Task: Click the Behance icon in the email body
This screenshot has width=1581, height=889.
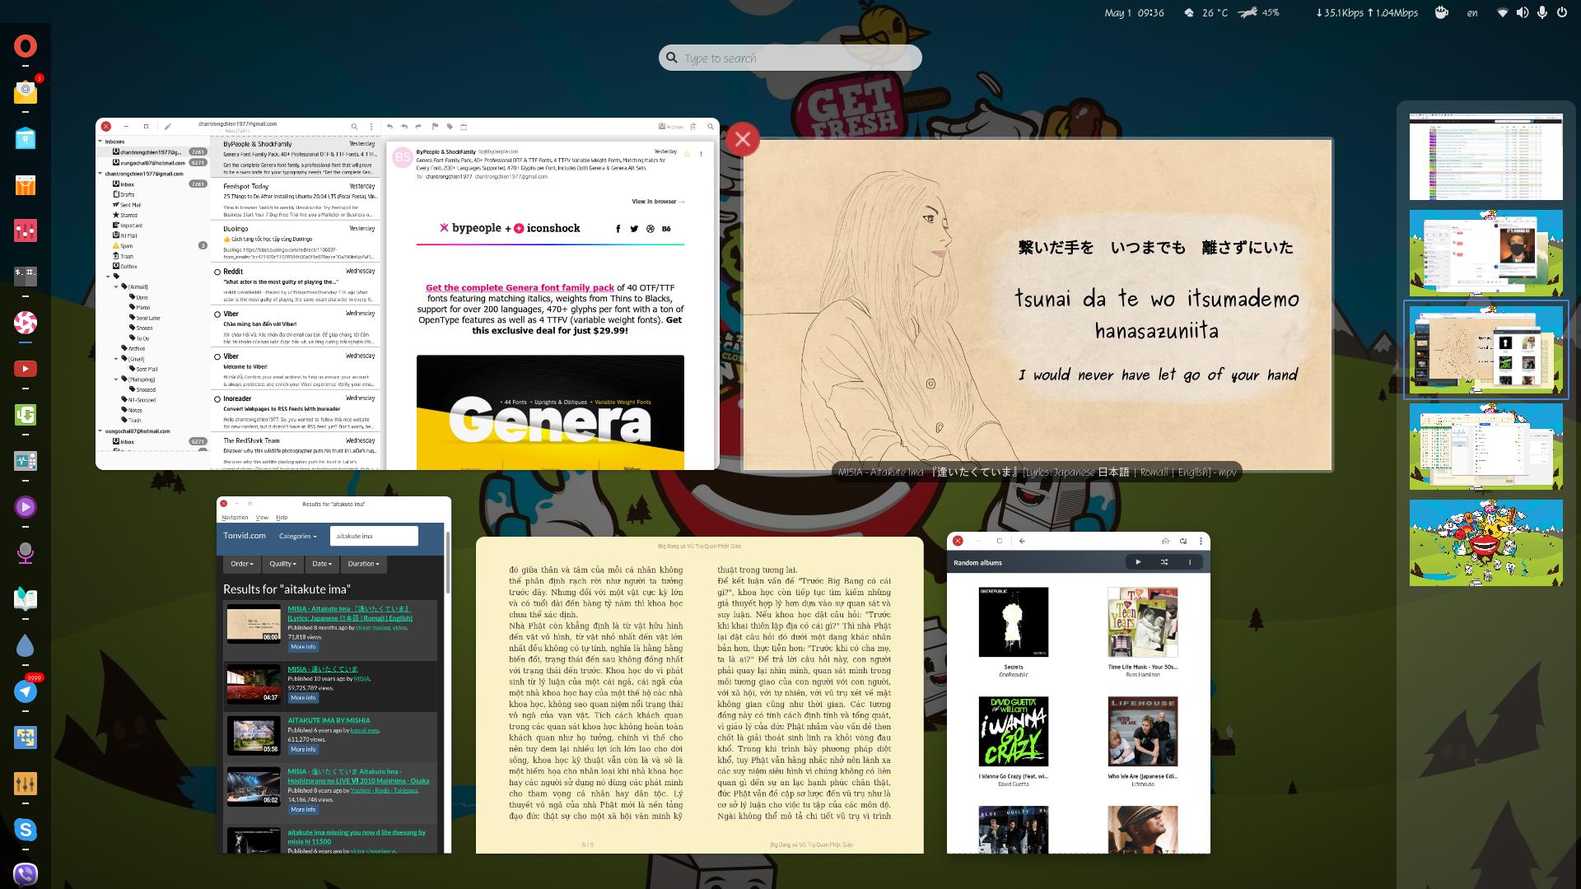Action: click(x=666, y=229)
